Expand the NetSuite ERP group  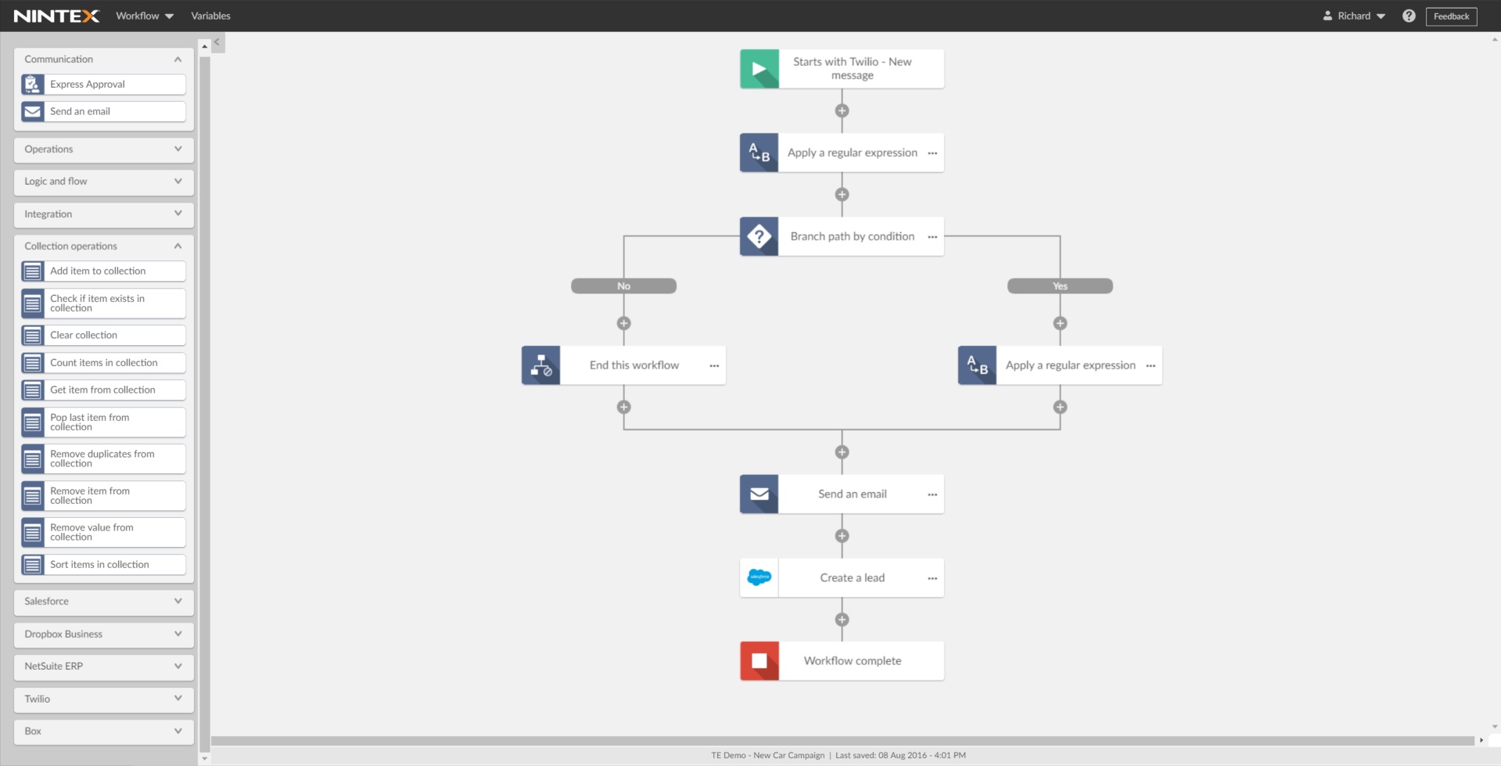click(x=178, y=666)
